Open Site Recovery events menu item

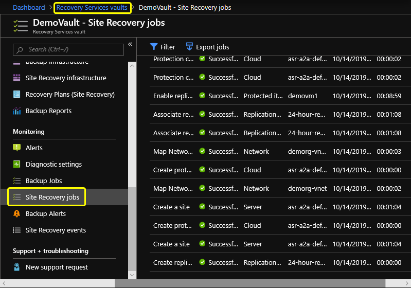point(56,230)
